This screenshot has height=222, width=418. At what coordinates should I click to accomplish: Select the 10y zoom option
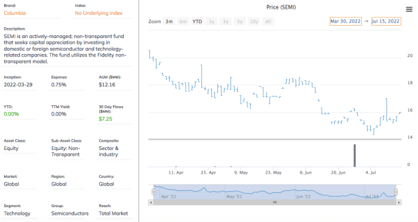click(254, 21)
